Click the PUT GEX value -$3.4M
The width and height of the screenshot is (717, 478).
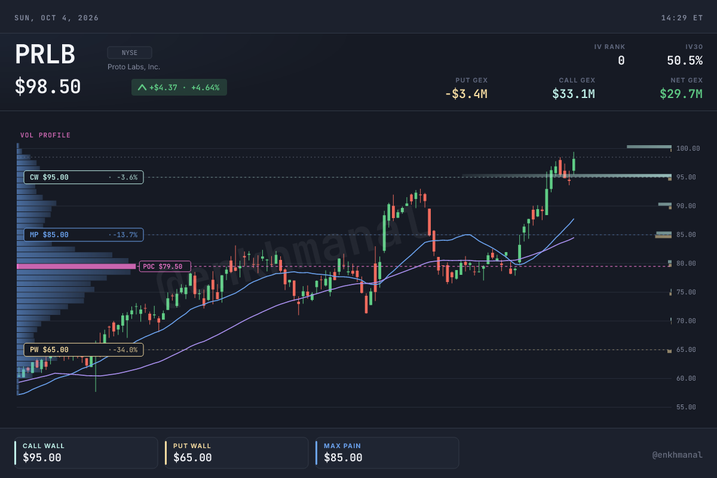[466, 94]
